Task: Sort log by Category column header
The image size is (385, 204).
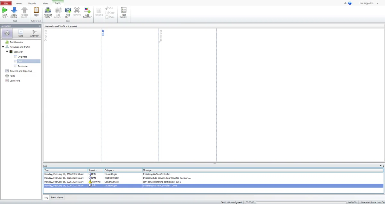Action: pyautogui.click(x=123, y=170)
